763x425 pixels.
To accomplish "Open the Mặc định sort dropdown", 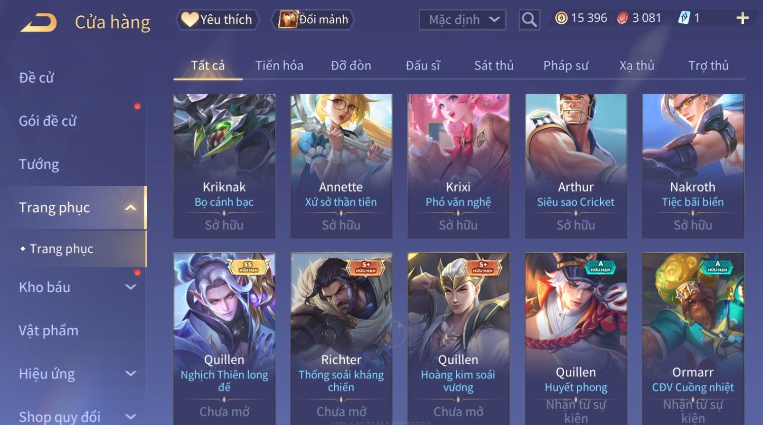I will tap(462, 20).
